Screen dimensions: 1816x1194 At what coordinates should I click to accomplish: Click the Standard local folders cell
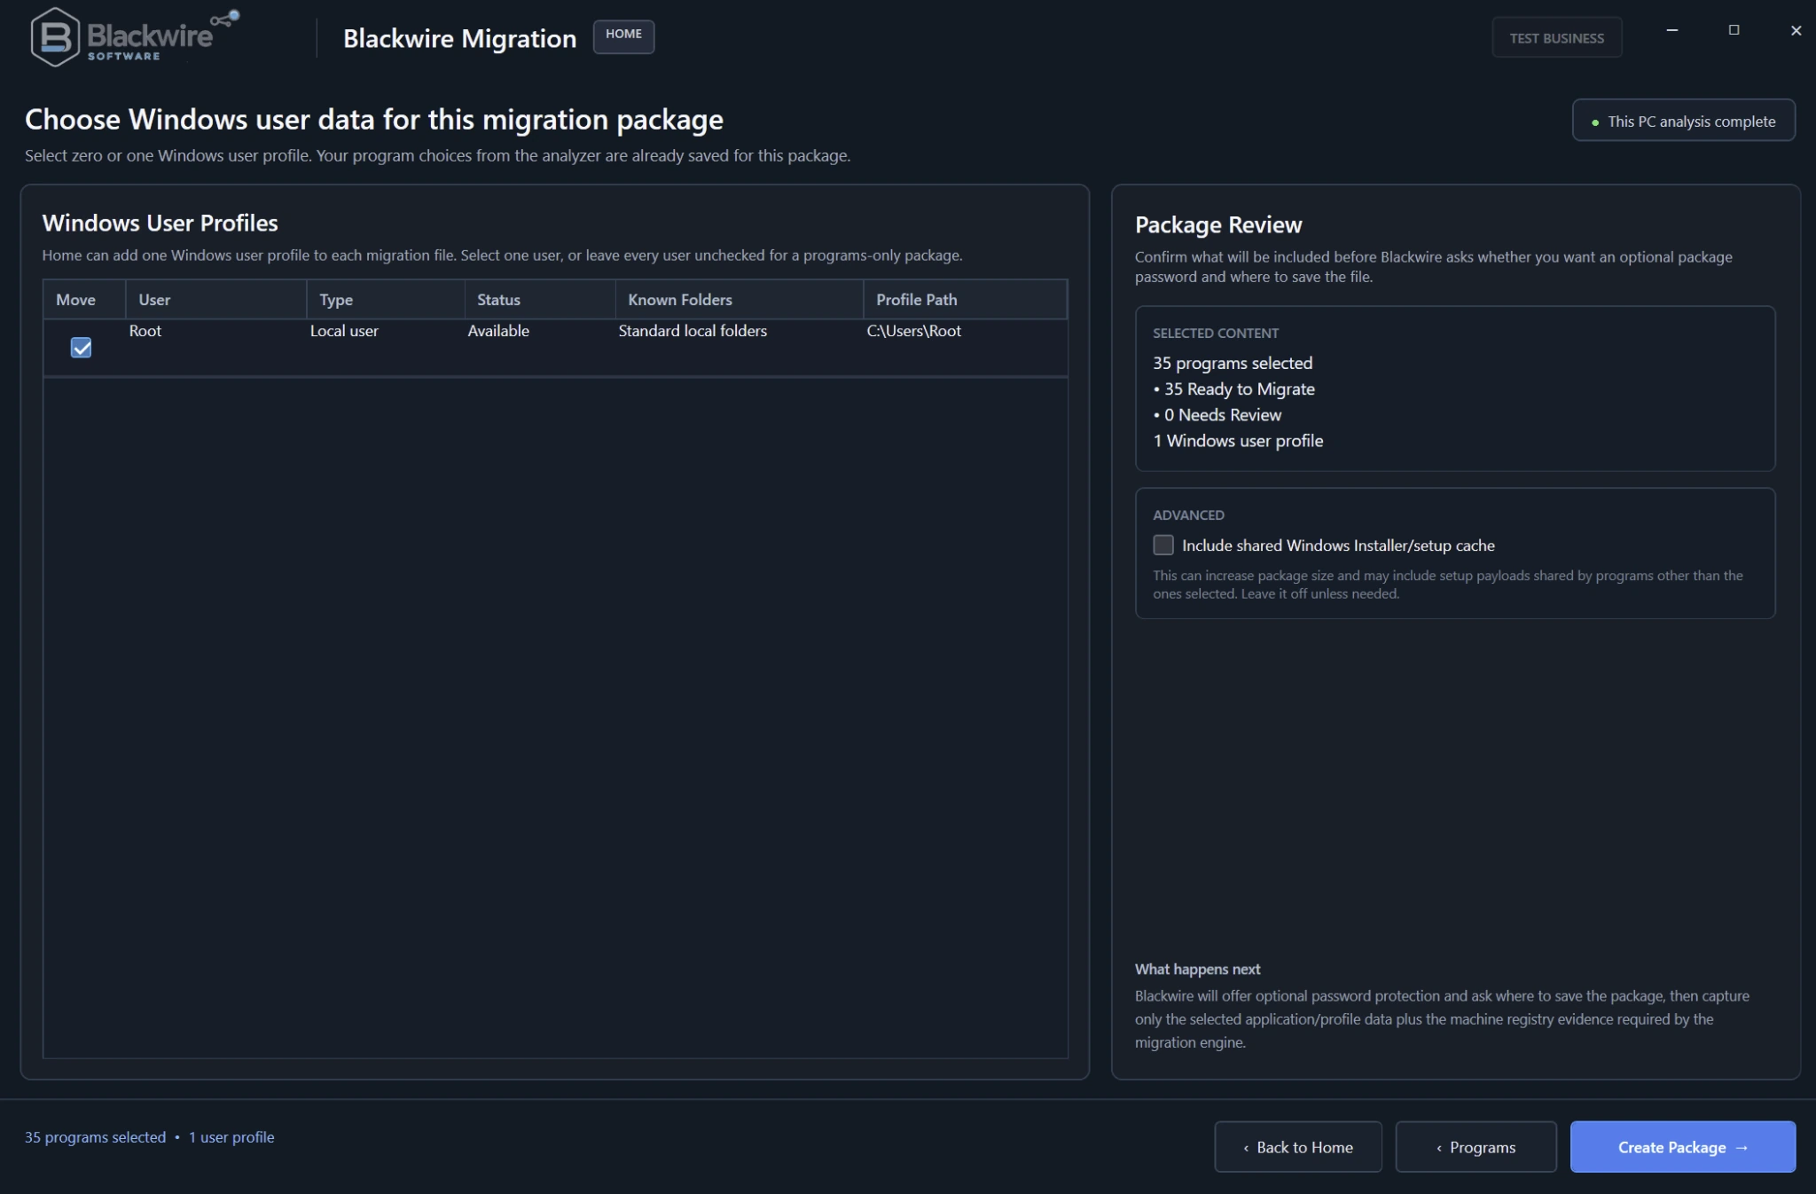click(x=693, y=331)
